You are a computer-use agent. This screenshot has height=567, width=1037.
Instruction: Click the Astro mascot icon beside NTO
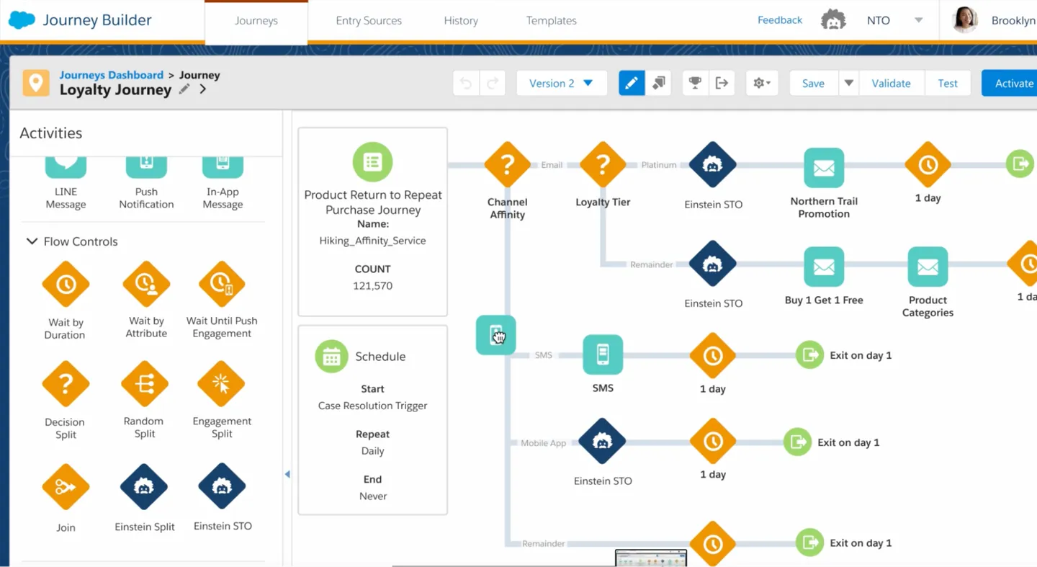click(833, 20)
